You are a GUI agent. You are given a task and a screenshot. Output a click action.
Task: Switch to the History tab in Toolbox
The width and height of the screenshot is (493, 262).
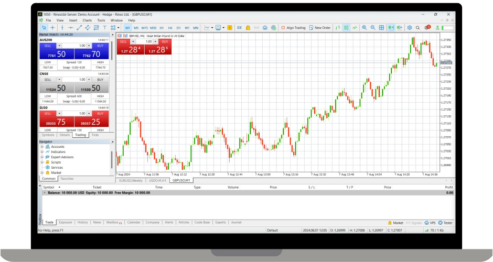(x=82, y=222)
